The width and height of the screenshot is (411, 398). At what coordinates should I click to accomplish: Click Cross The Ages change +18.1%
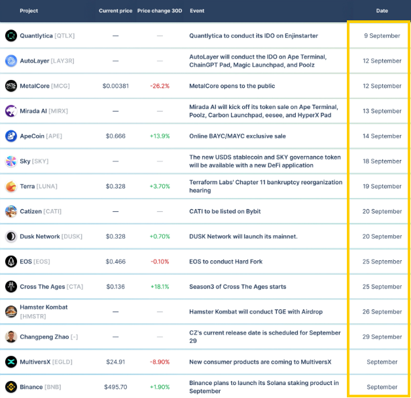[x=160, y=287]
